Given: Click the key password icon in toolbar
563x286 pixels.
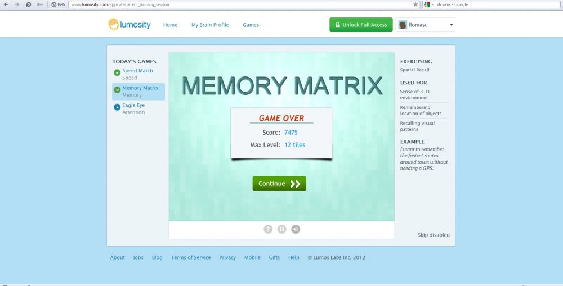Looking at the screenshot, I should (40, 4).
